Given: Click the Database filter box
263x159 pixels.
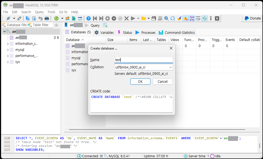Looking at the screenshot, I should (14, 25).
